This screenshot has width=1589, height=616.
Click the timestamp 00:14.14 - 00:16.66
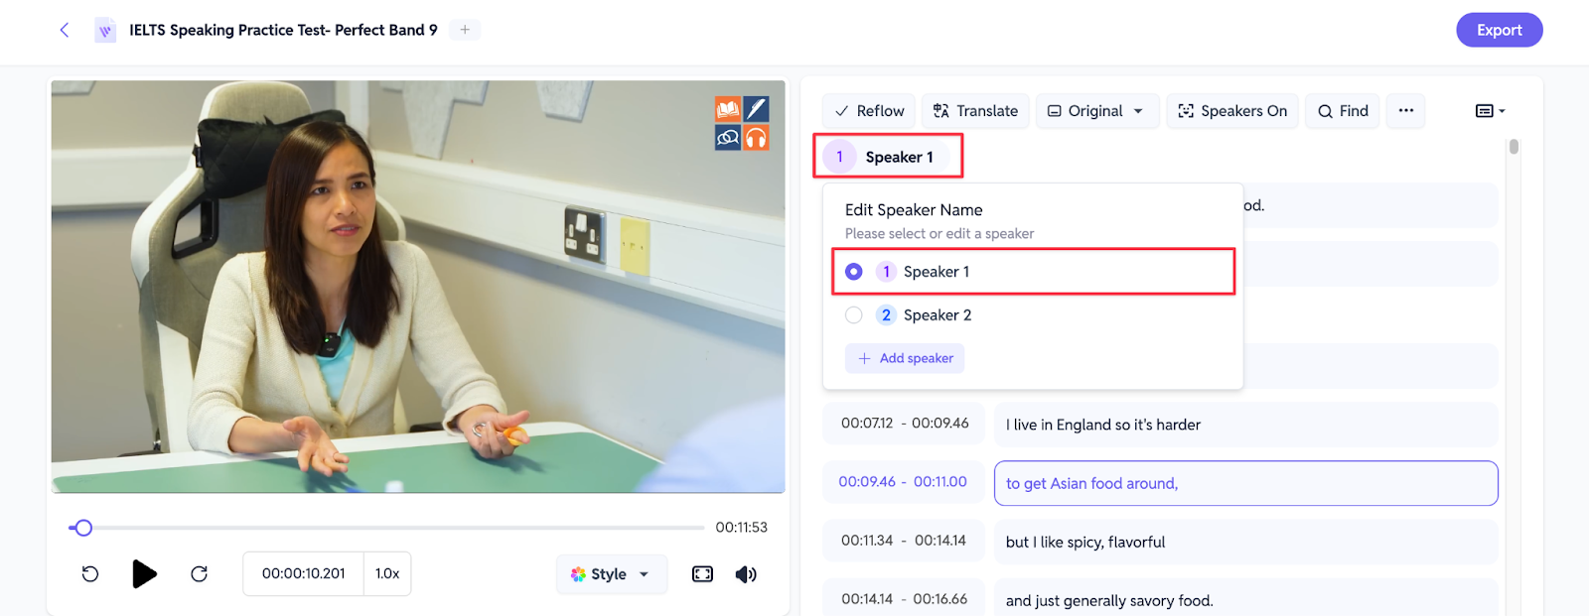pos(904,599)
